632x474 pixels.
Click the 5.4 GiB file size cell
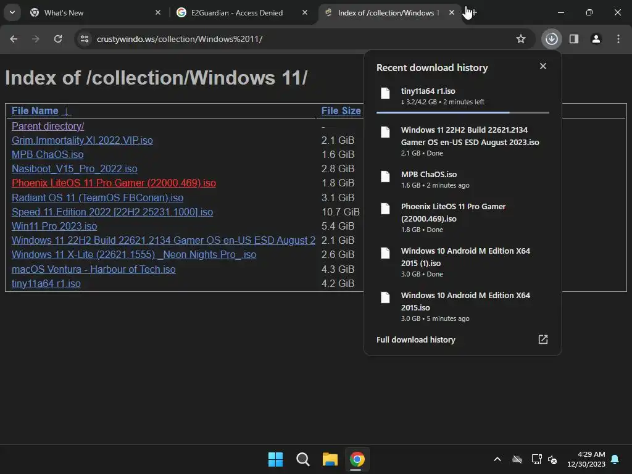338,226
